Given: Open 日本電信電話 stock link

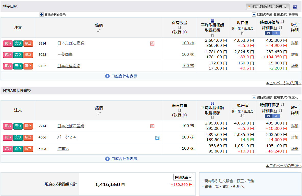Looking at the screenshot, I should tap(69, 66).
